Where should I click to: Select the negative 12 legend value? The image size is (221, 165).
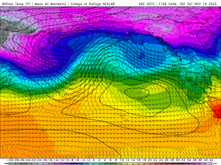tap(60, 160)
